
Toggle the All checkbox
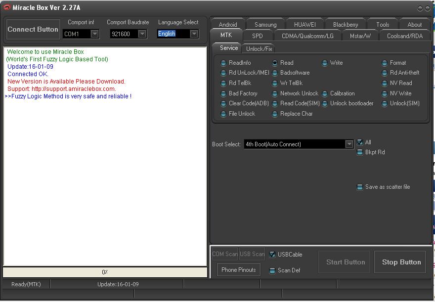point(360,142)
